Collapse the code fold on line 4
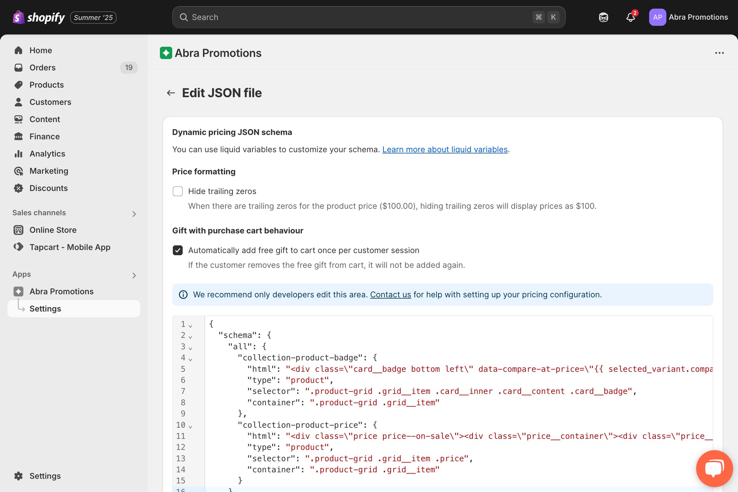 [x=190, y=359]
